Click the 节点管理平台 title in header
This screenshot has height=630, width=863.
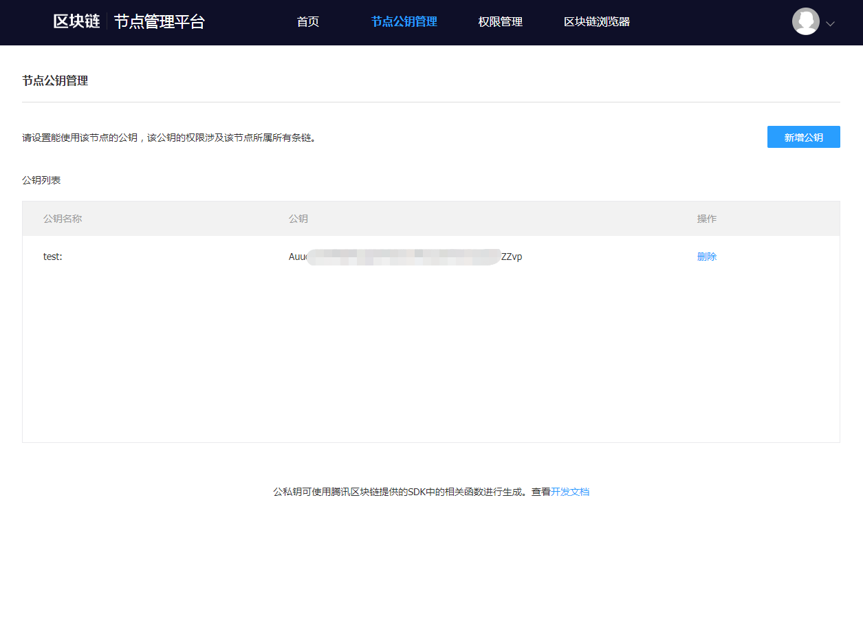(160, 21)
